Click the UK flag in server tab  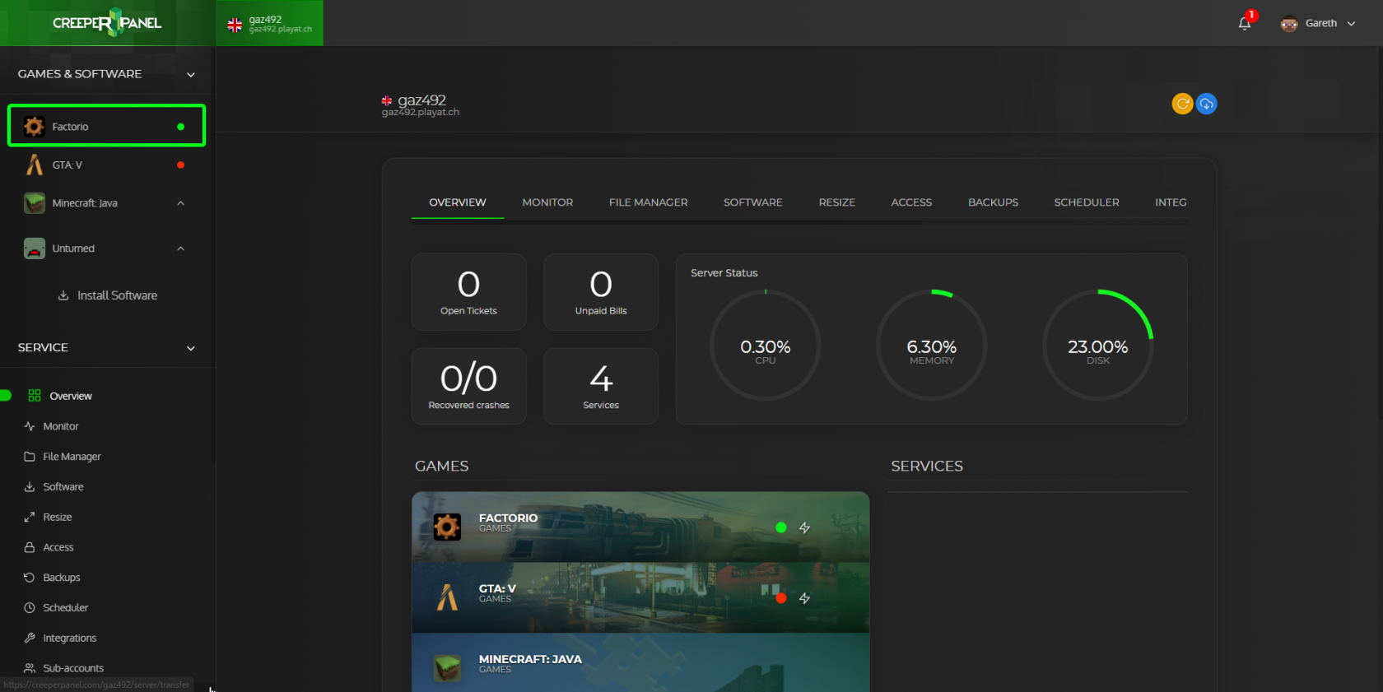click(x=235, y=26)
